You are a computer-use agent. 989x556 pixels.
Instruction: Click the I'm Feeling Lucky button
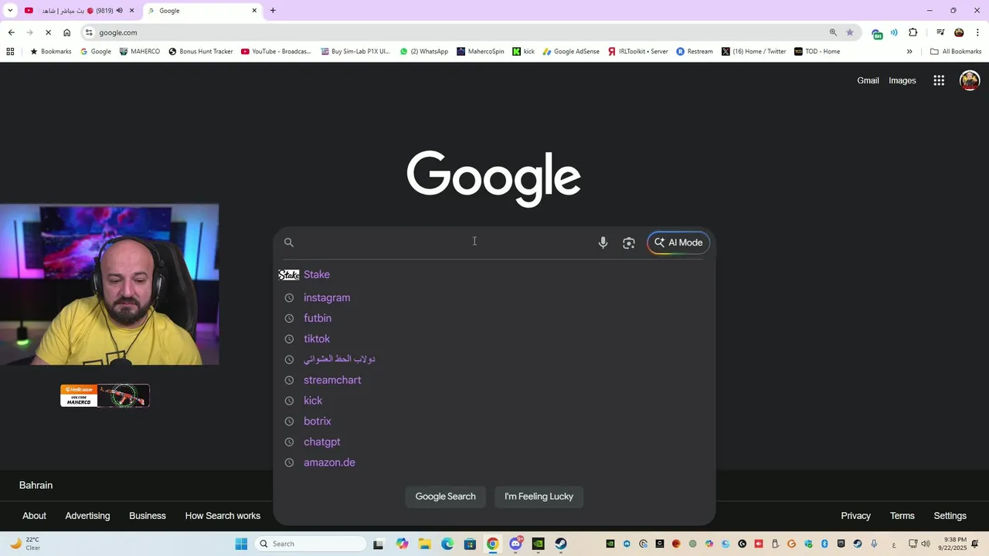[539, 497]
